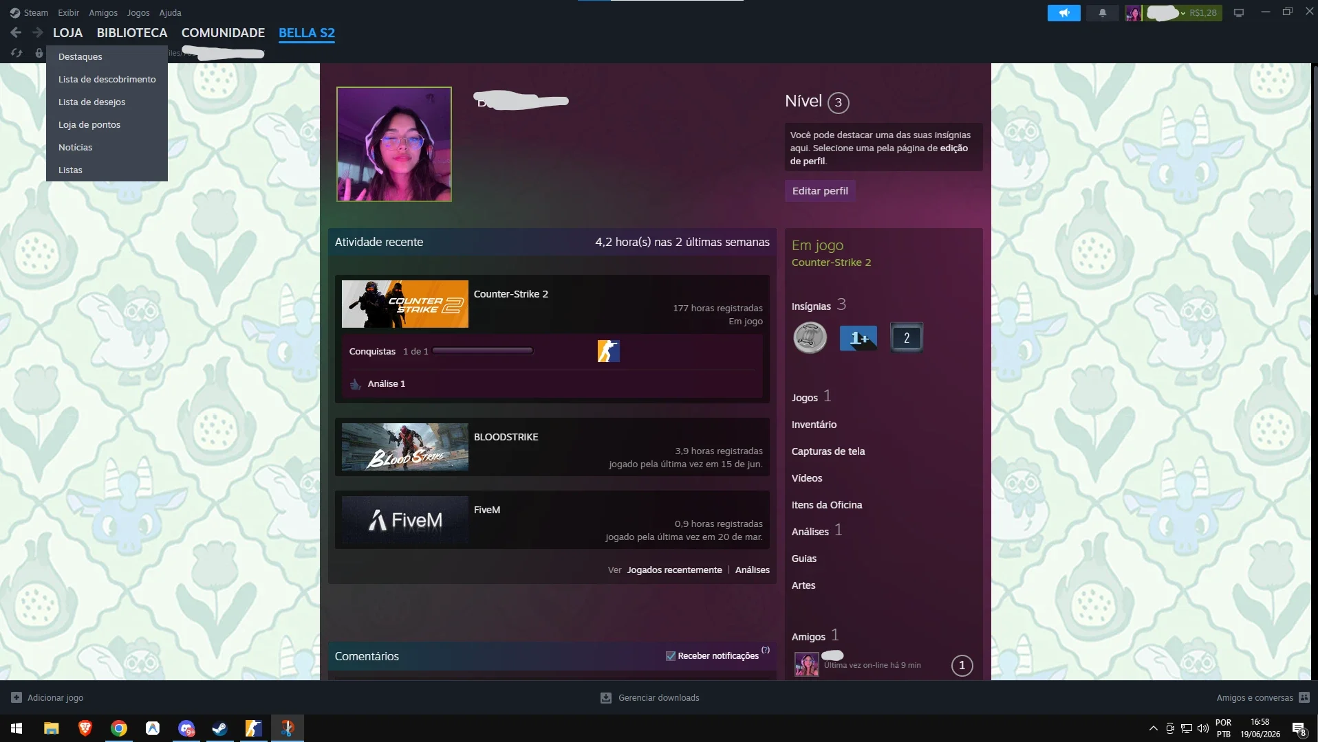Select Lista de desejos menu entry
The height and width of the screenshot is (742, 1318).
click(x=91, y=102)
